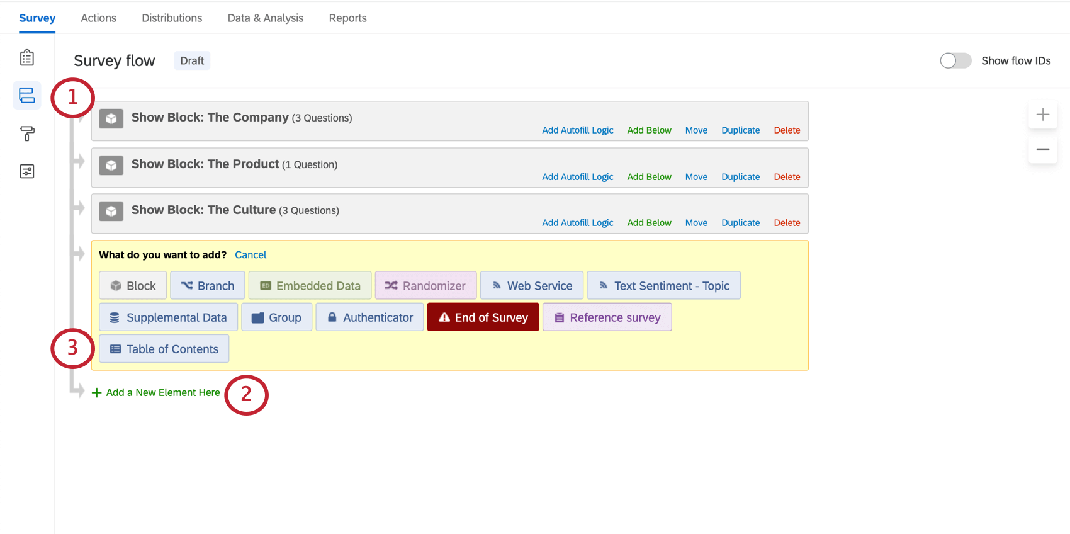Add an End of Survey element
Screen dimensions: 1070x534
(x=483, y=317)
